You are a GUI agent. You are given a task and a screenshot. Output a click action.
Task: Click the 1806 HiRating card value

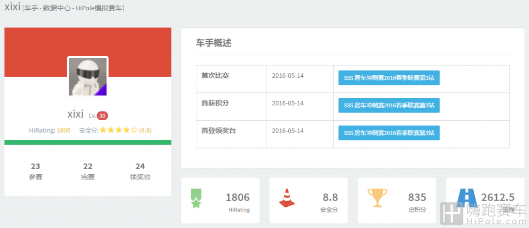pos(238,198)
